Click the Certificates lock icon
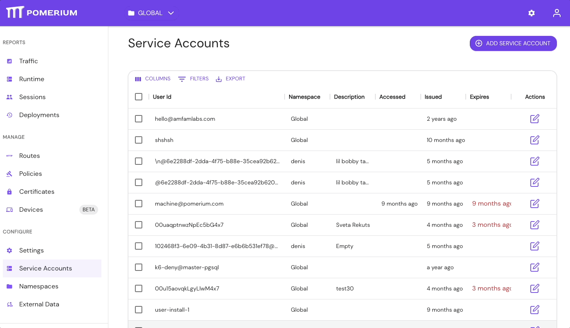Viewport: 570px width, 328px height. tap(9, 191)
